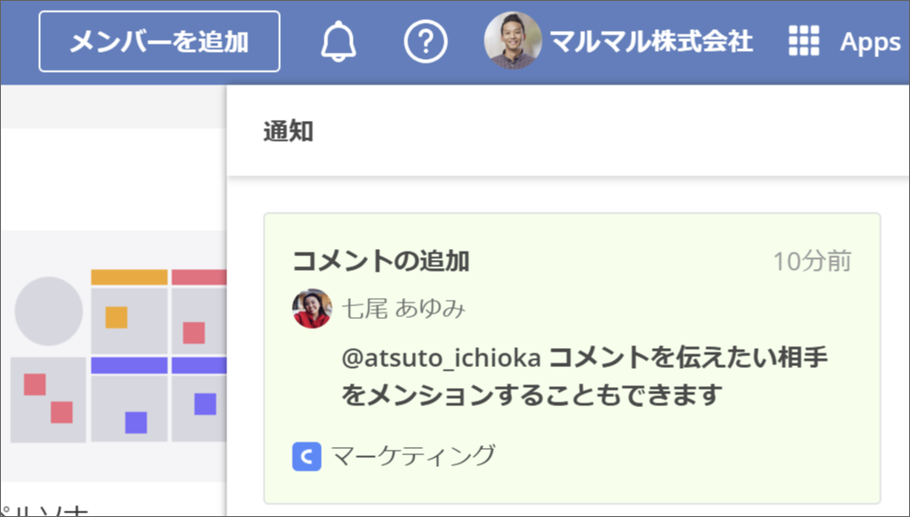Image resolution: width=910 pixels, height=517 pixels.
Task: Select the orange bar in the board preview
Action: click(x=129, y=277)
